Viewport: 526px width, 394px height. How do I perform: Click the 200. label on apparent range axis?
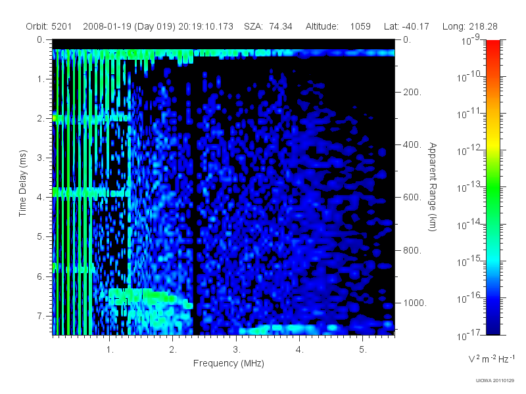pyautogui.click(x=412, y=92)
